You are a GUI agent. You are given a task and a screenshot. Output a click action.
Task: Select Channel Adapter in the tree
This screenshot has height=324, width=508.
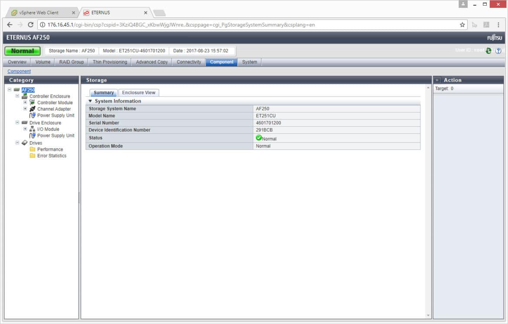54,109
